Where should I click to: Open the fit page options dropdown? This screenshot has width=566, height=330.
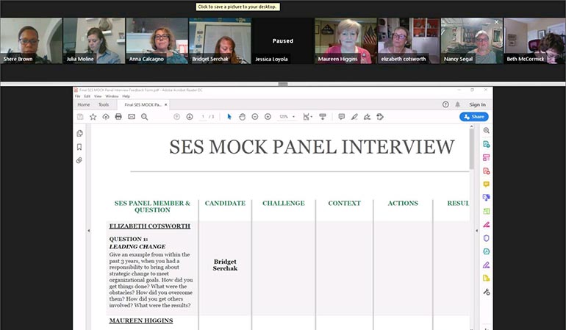(307, 117)
